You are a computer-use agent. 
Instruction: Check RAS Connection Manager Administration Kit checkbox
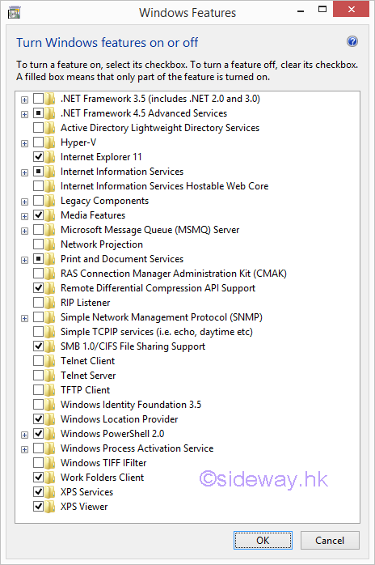point(38,273)
